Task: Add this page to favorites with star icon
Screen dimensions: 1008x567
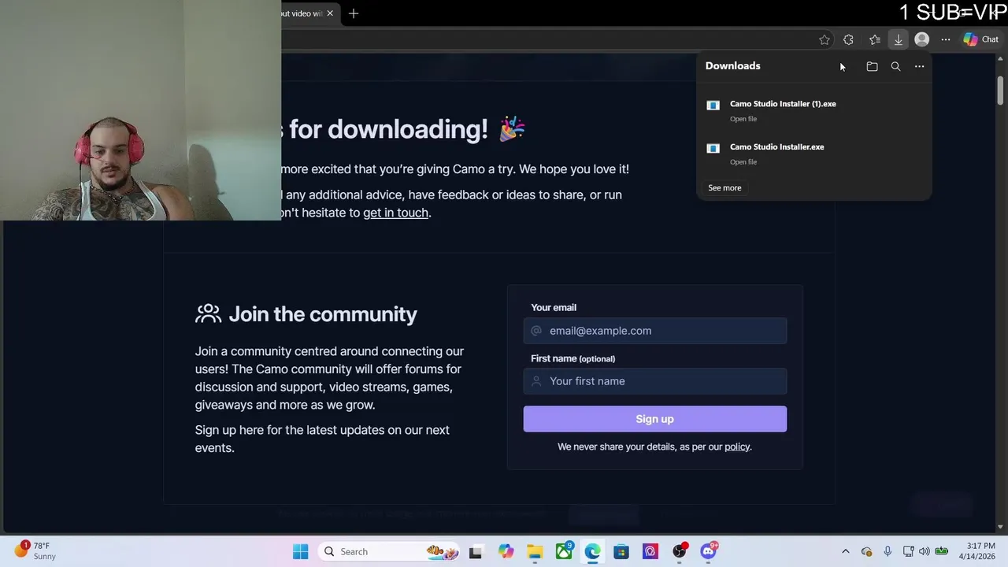Action: coord(824,39)
